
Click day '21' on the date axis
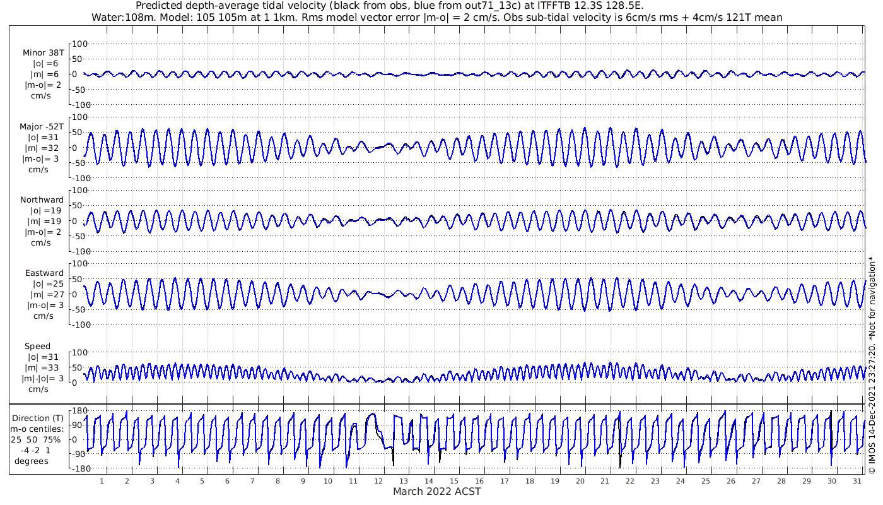pyautogui.click(x=605, y=480)
